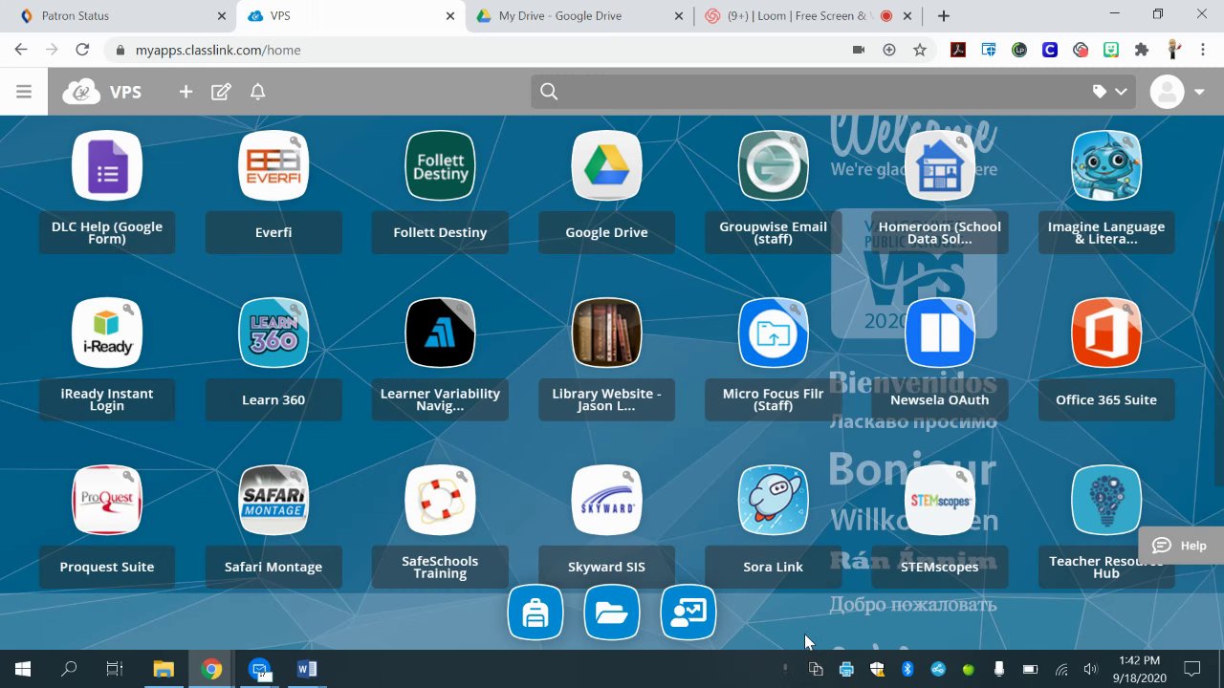Expand the tag filter dropdown in search bar
Screen dimensions: 1224x688
pyautogui.click(x=1110, y=92)
